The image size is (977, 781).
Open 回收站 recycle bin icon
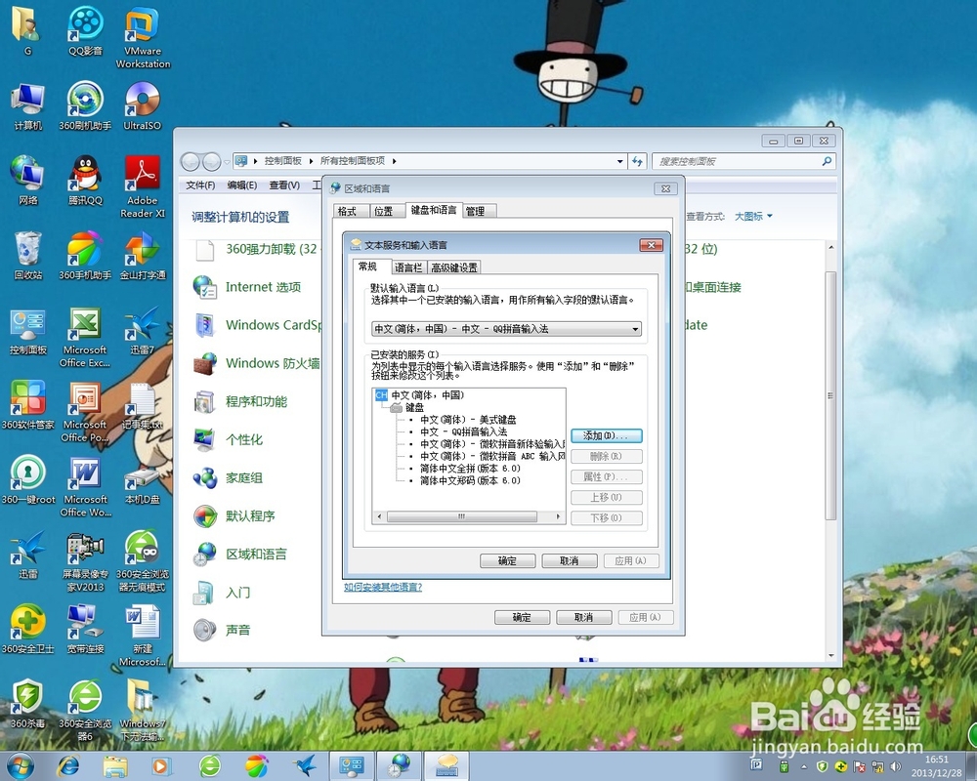(x=28, y=256)
